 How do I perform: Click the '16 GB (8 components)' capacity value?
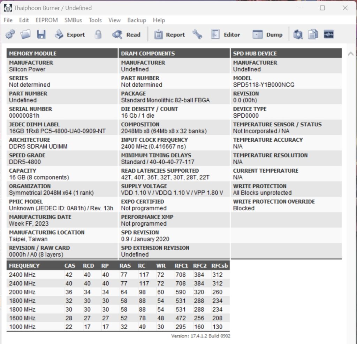(x=39, y=178)
